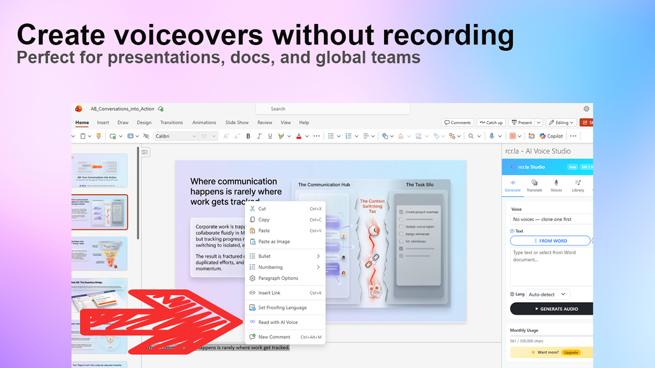Open the Copilot button
Image resolution: width=655 pixels, height=368 pixels.
point(551,136)
